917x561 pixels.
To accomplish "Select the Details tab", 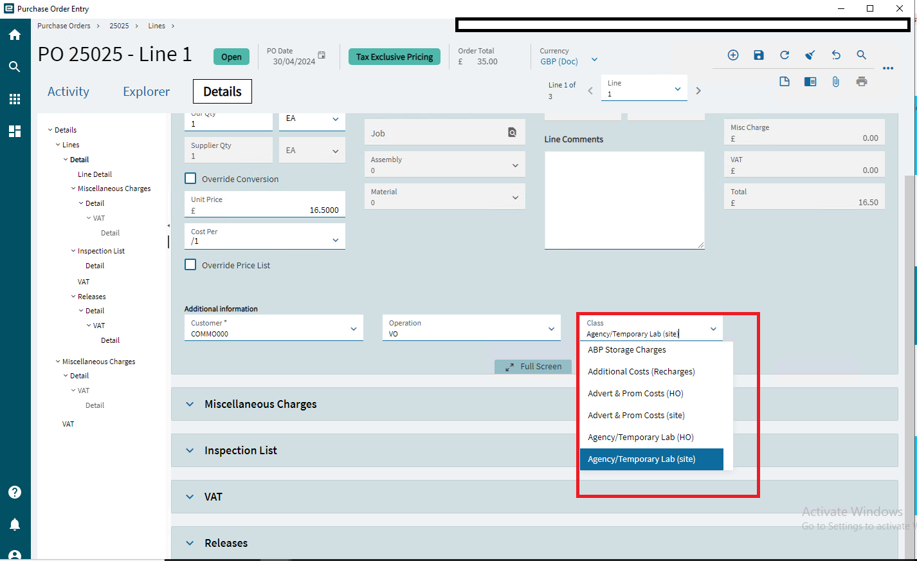I will pyautogui.click(x=222, y=91).
